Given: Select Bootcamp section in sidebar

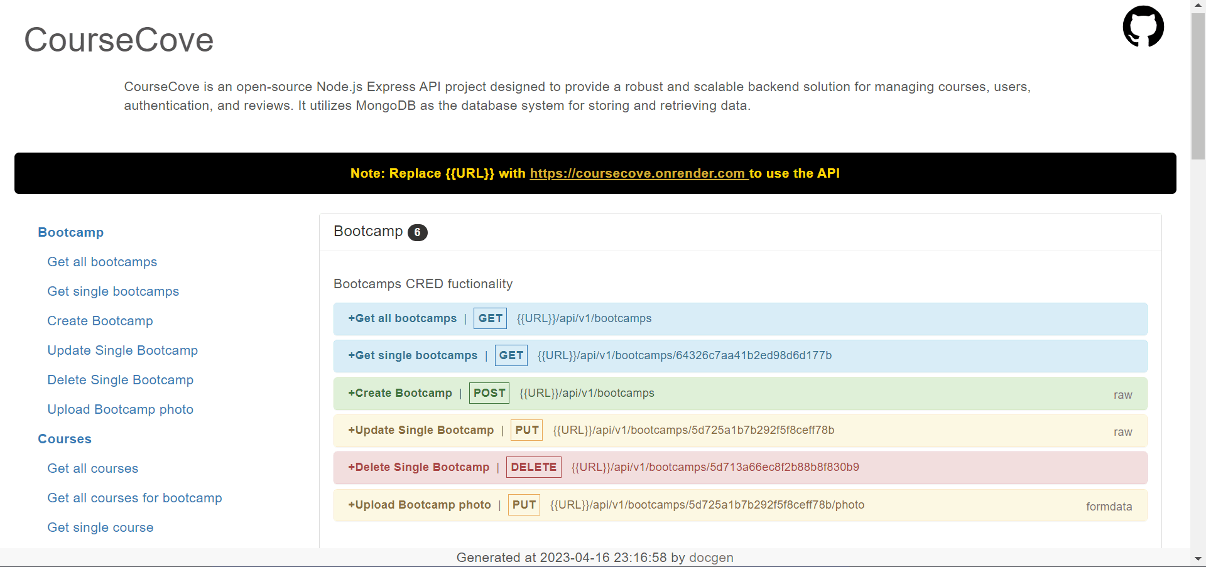Looking at the screenshot, I should [70, 232].
